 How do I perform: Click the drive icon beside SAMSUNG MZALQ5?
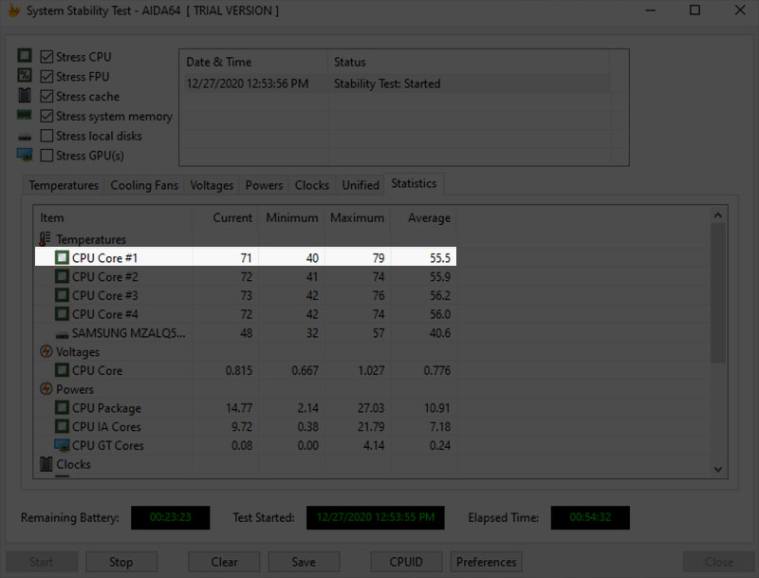(x=62, y=334)
